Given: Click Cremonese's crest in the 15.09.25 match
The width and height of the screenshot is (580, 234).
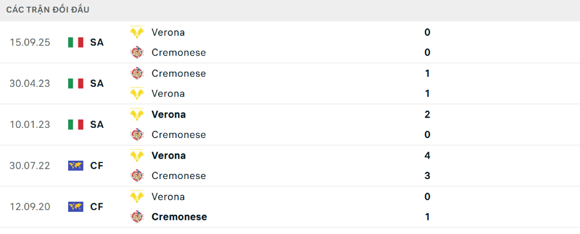Looking at the screenshot, I should click(x=137, y=53).
